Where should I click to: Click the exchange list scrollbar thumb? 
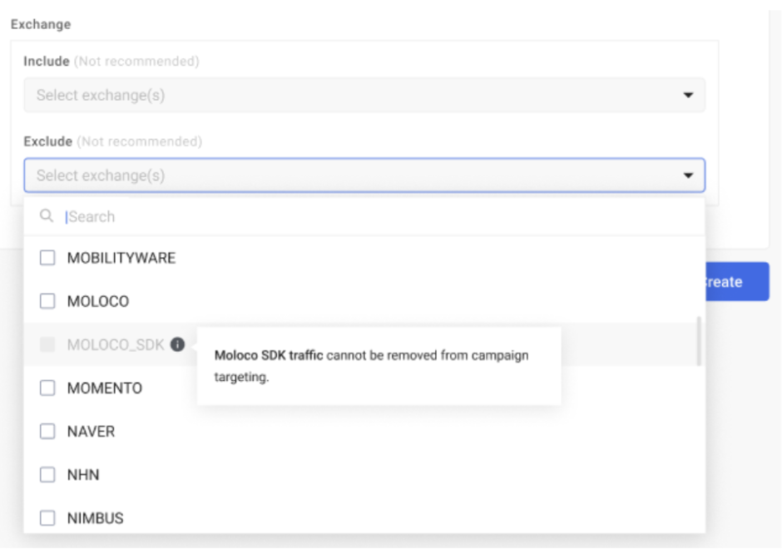pos(699,341)
